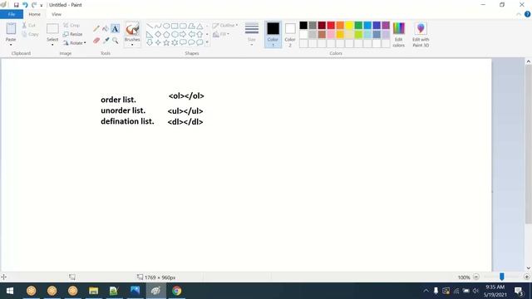Open the notification center icon
Screen dimensions: 532x299
coord(519,291)
